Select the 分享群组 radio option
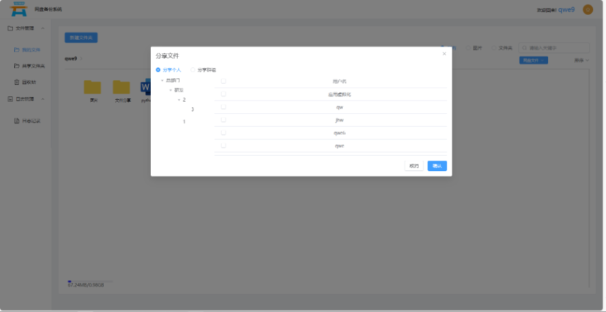 point(193,70)
